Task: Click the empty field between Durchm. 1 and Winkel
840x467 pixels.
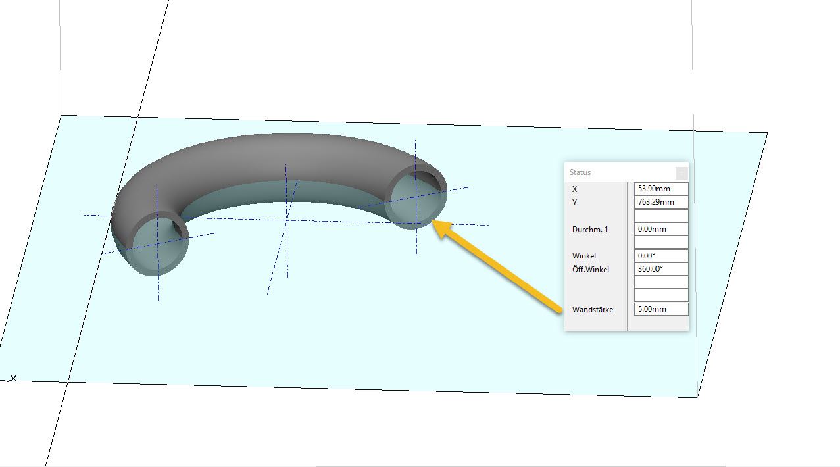Action: [661, 242]
